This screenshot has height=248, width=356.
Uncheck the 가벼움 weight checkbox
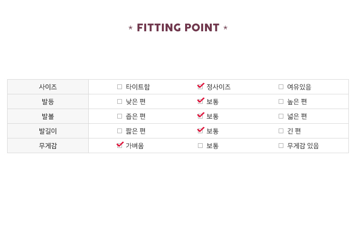pyautogui.click(x=120, y=146)
